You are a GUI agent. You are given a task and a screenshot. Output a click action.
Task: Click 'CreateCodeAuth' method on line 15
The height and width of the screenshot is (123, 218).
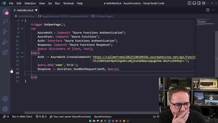click(x=78, y=57)
